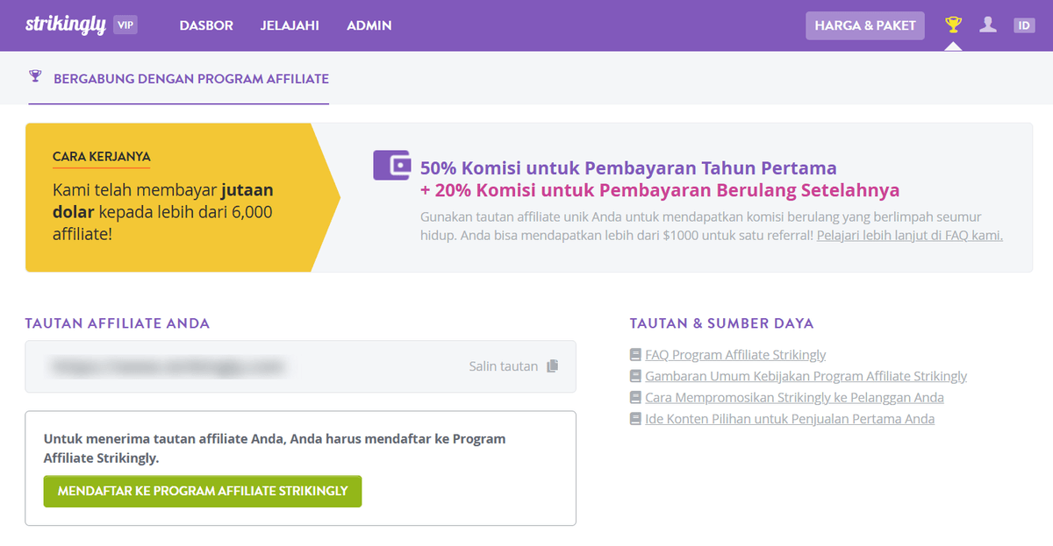Click Salin tautan text
This screenshot has height=546, width=1053.
pos(504,366)
